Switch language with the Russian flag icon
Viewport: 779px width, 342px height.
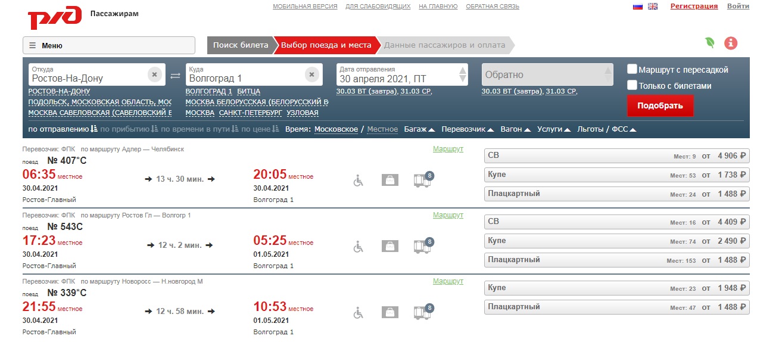[x=637, y=7]
